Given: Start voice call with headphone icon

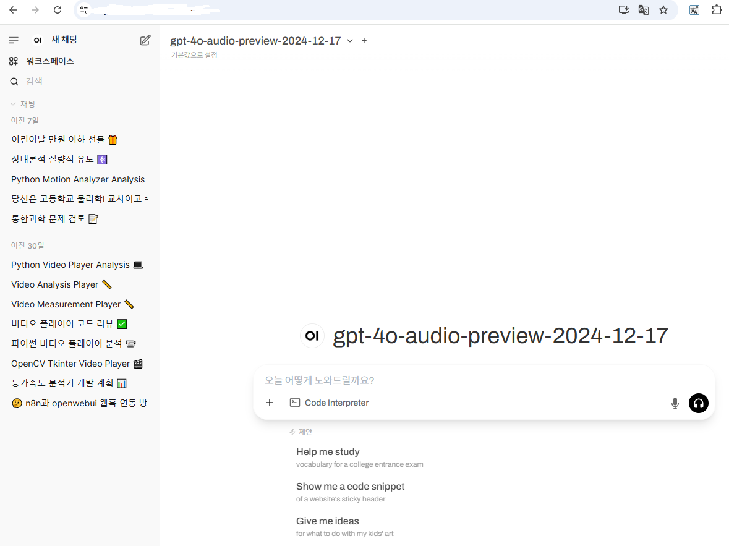Looking at the screenshot, I should [x=698, y=403].
